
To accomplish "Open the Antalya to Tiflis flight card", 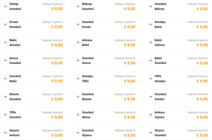I will [x=105, y=78].
